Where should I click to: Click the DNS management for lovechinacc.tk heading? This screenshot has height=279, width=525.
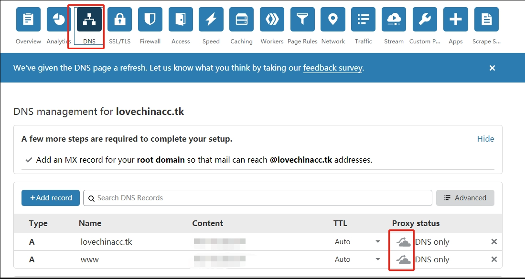99,112
